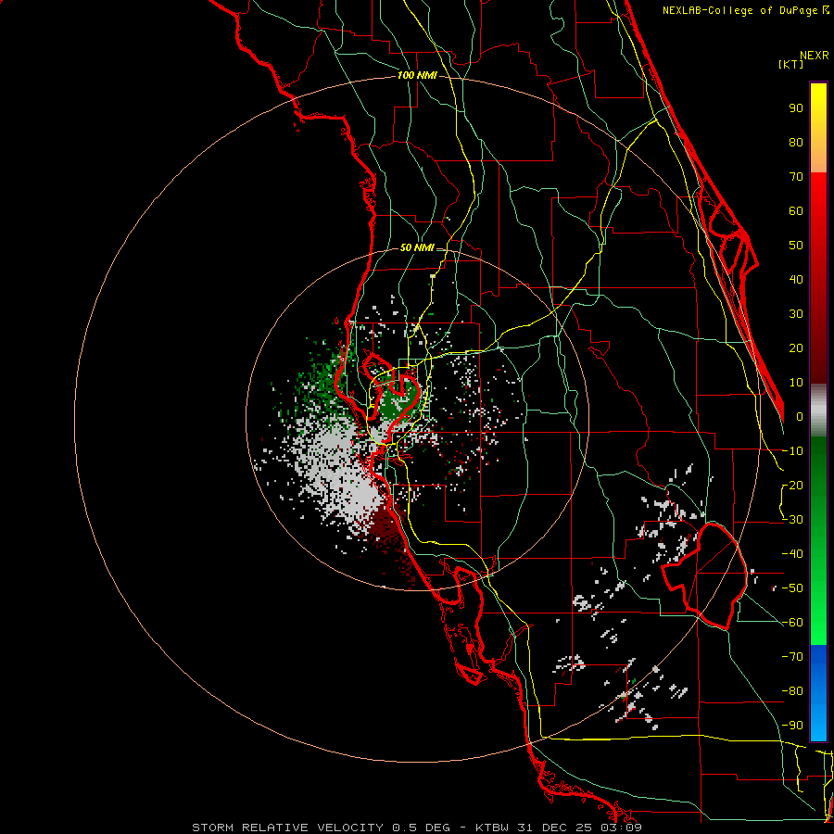
Task: Click the -20 knot scale label
Action: (792, 486)
